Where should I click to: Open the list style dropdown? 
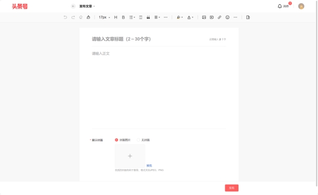click(x=132, y=17)
